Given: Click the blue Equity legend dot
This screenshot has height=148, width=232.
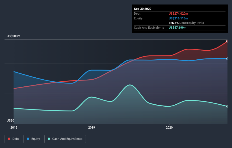Looking at the screenshot, I should tap(28, 139).
